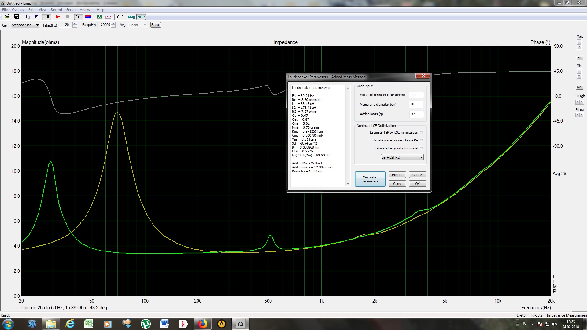Switch to Mag magnitude-only view icon

(131, 17)
